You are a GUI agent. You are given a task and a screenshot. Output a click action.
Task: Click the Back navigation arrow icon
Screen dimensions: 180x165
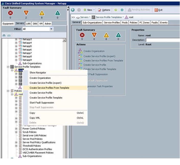click(73, 10)
